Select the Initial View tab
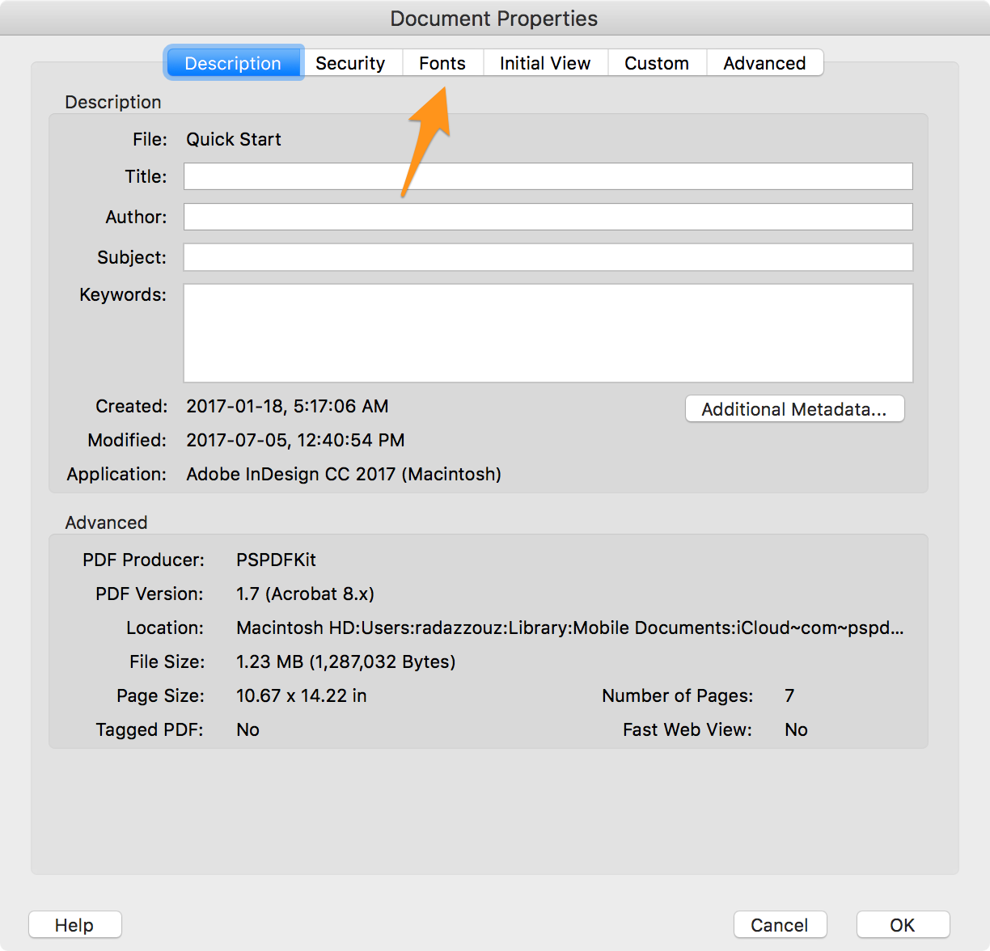The width and height of the screenshot is (990, 951). (x=545, y=62)
